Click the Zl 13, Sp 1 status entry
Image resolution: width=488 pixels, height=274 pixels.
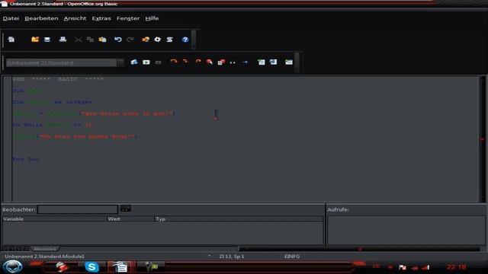click(x=232, y=256)
